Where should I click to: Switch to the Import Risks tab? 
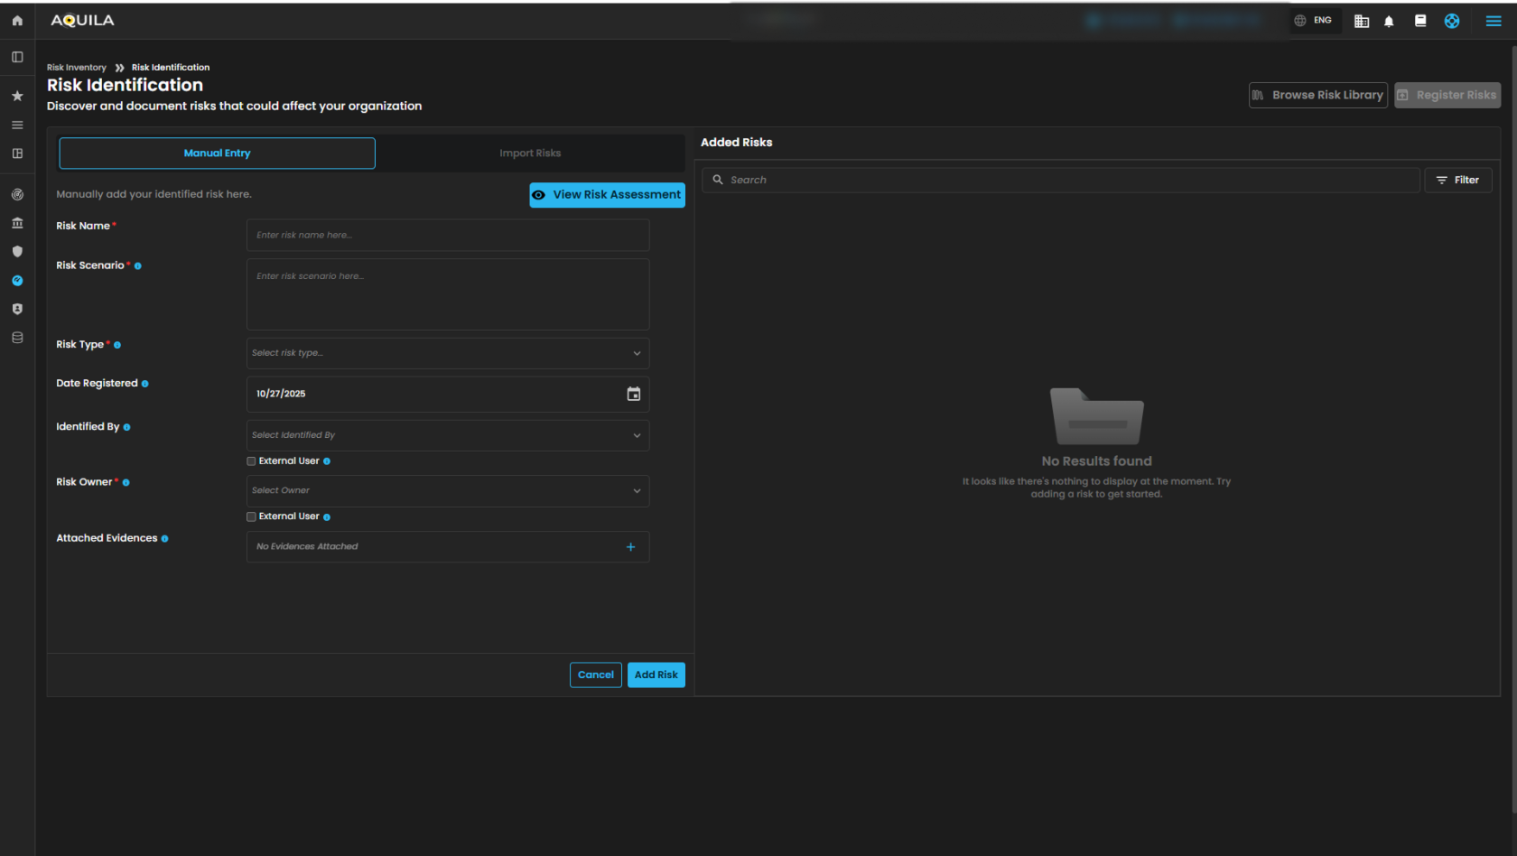[x=530, y=154]
